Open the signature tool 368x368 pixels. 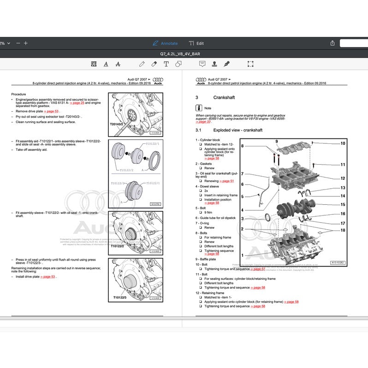226,64
